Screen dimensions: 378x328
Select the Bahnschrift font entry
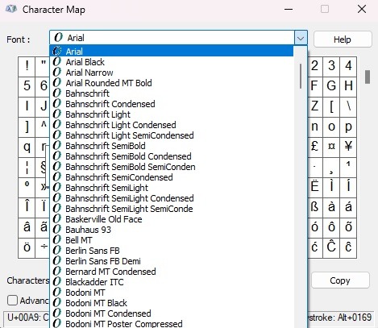click(172, 93)
